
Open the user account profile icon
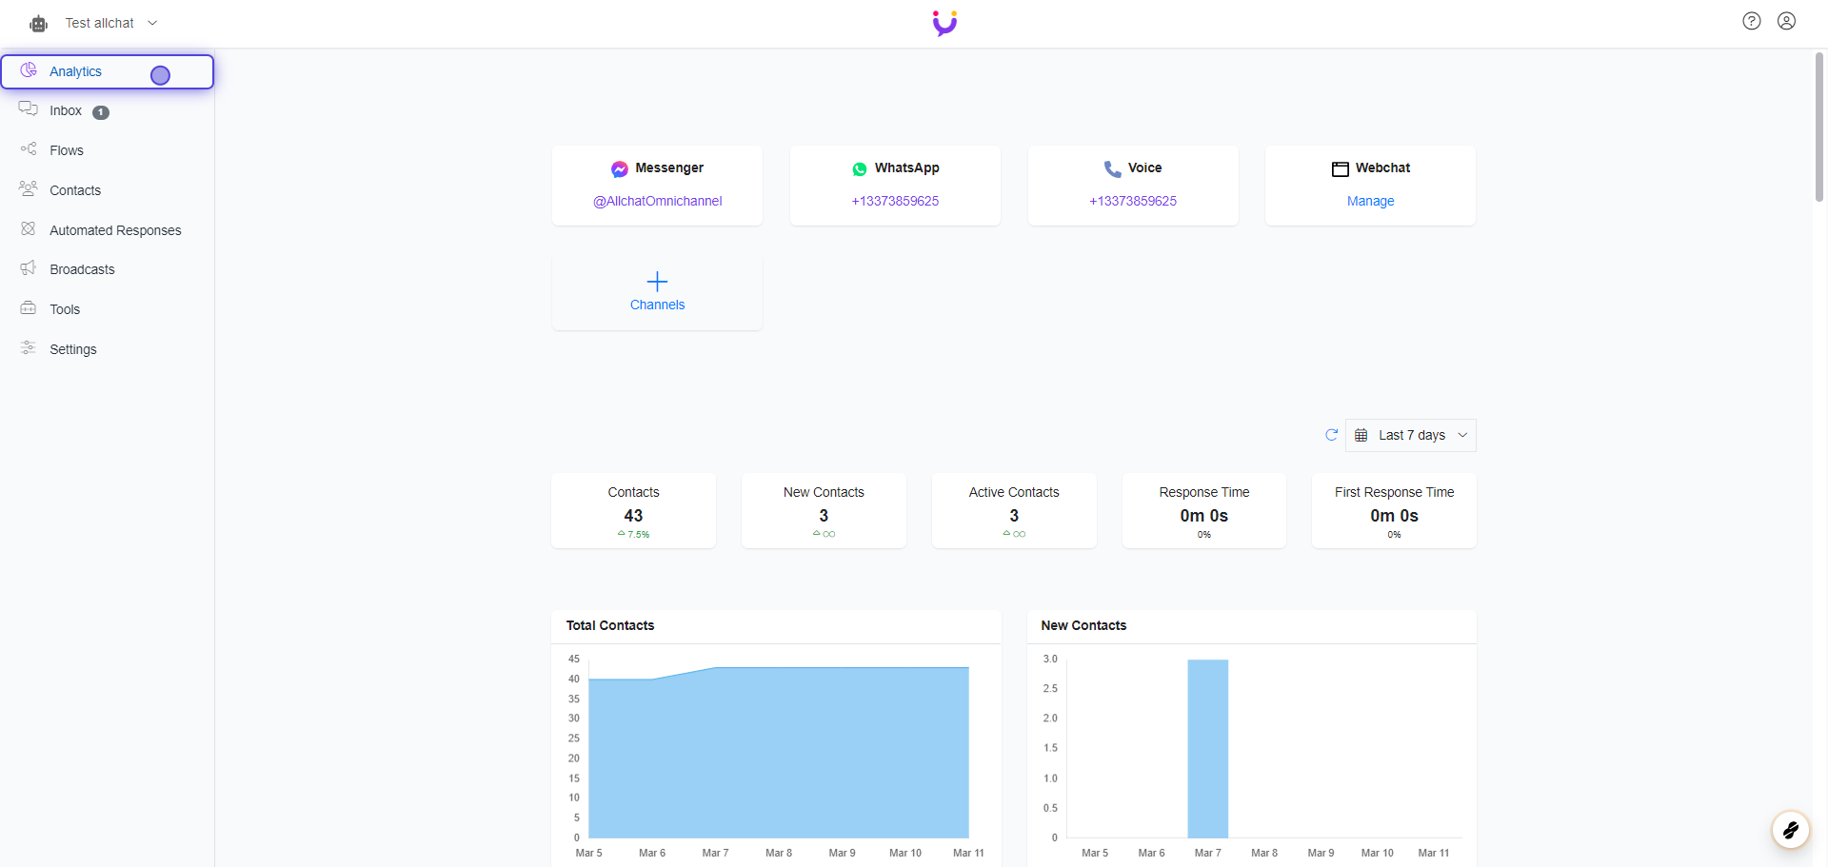(x=1786, y=20)
